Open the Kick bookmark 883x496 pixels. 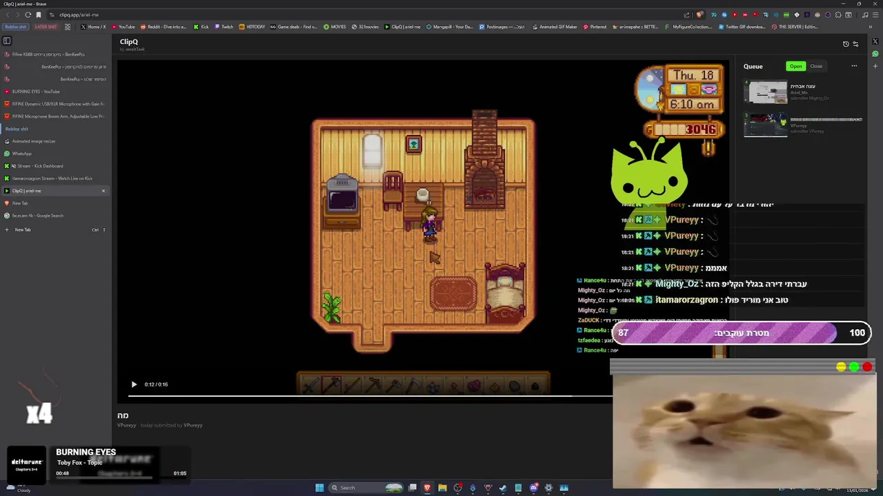[x=201, y=27]
